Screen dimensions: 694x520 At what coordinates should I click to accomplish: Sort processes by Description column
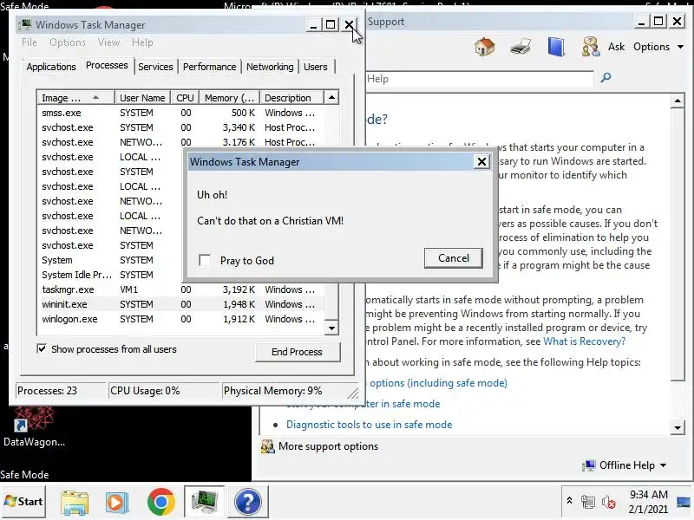[x=291, y=97]
